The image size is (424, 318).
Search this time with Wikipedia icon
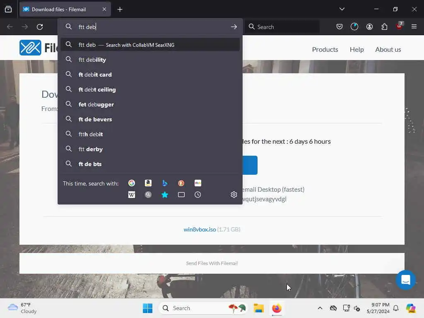(132, 195)
